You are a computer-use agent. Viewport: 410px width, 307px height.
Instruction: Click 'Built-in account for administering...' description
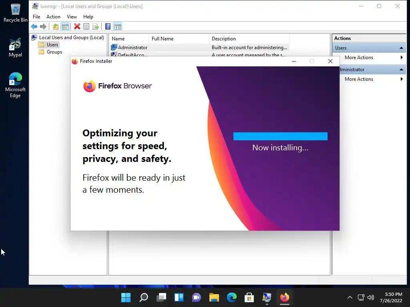click(x=249, y=47)
